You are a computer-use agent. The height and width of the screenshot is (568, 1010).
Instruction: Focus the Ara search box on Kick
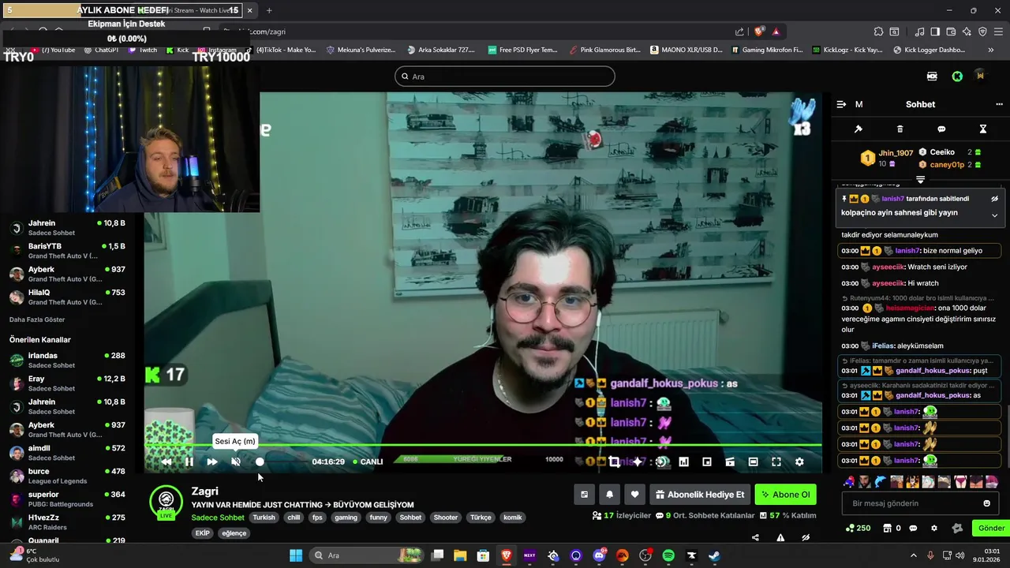(x=505, y=77)
